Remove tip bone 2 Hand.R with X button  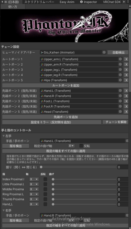point(126,96)
